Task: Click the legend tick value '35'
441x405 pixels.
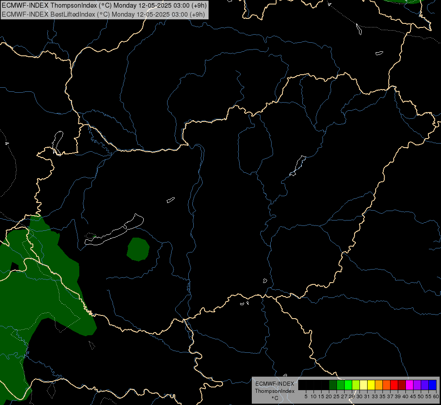Action: pos(383,396)
